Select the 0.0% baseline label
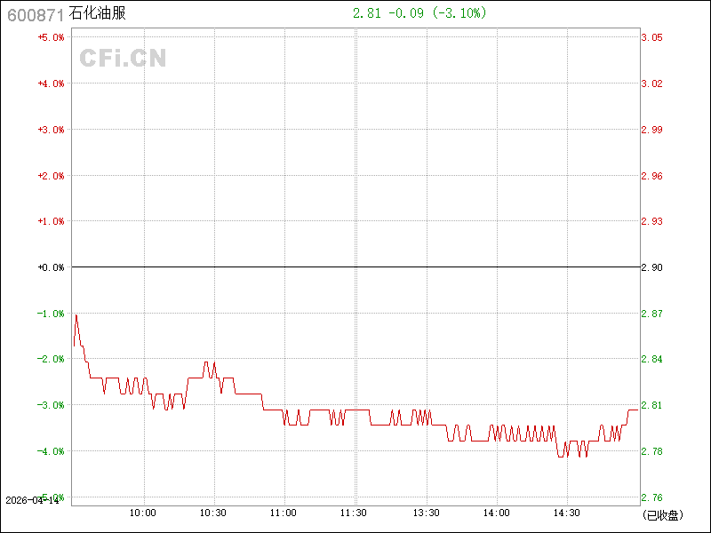Viewport: 711px width, 533px height. [51, 267]
